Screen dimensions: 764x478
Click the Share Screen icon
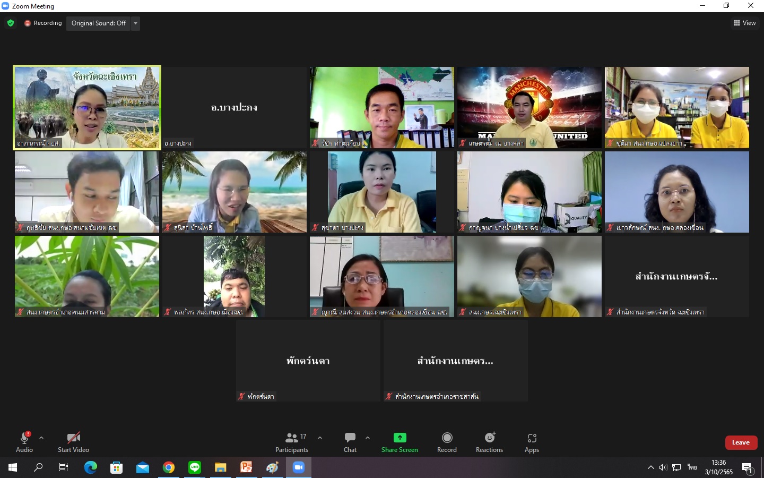click(400, 438)
